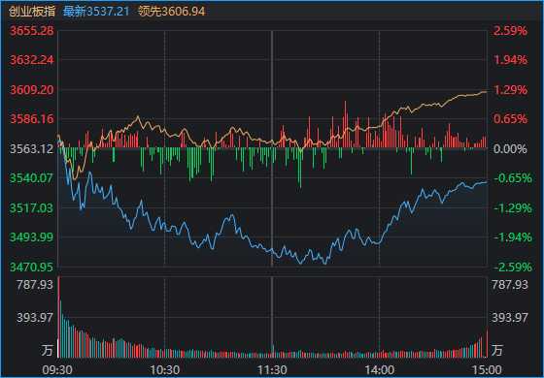Select the 3586.16 price axis label

pos(32,119)
